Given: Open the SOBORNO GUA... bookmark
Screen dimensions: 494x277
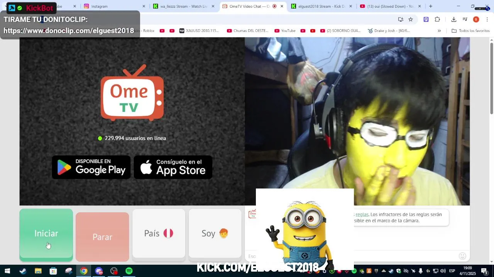Looking at the screenshot, I should (340, 31).
